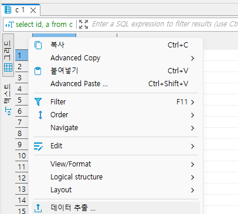Click the copy icon beside 복사
This screenshot has width=238, height=214.
point(38,45)
